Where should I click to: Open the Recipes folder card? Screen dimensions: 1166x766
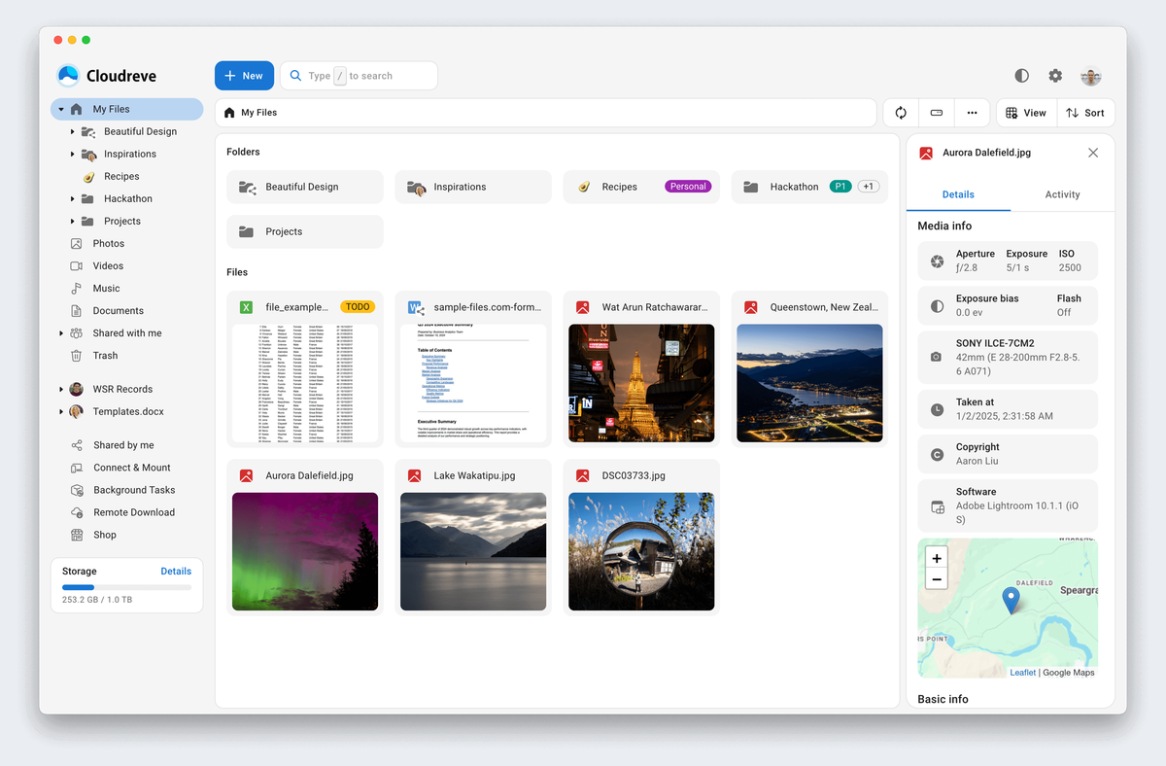coord(641,187)
